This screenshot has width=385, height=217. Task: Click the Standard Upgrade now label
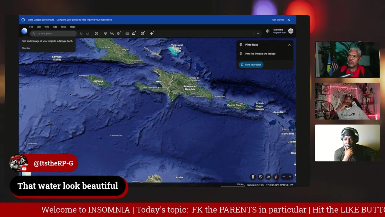point(279,31)
